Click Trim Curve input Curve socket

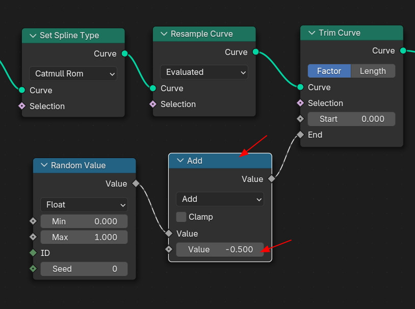pos(300,87)
